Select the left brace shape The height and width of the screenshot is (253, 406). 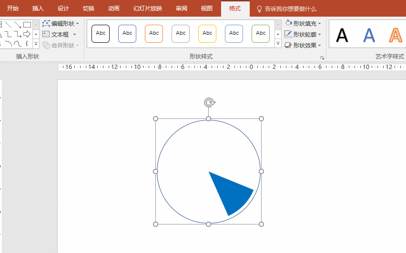click(27, 44)
